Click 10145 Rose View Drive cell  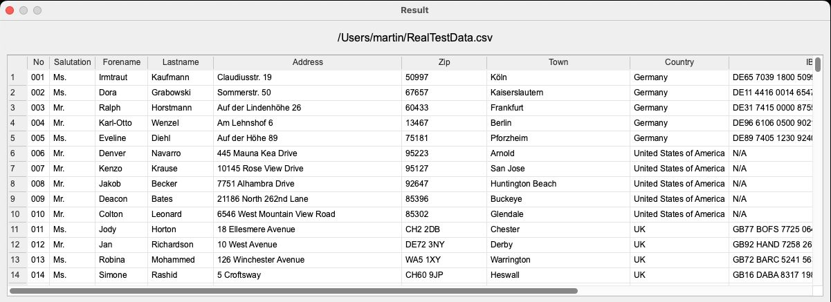click(308, 169)
